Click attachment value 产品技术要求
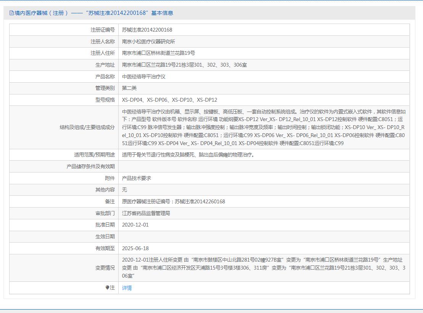 pyautogui.click(x=137, y=178)
